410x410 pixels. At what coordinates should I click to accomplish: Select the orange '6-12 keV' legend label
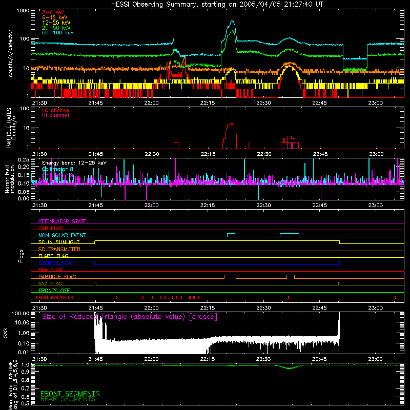click(55, 17)
